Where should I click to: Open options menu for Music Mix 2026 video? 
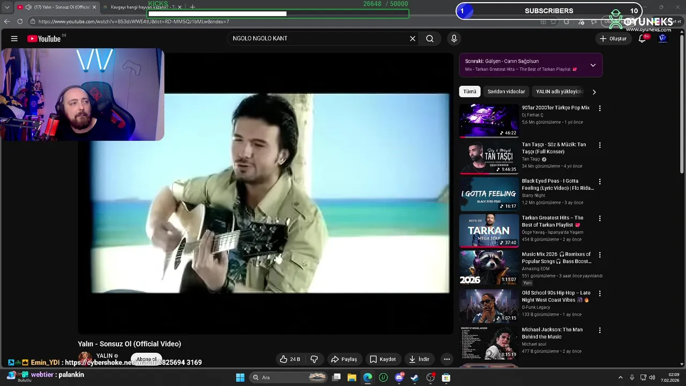[x=600, y=255]
